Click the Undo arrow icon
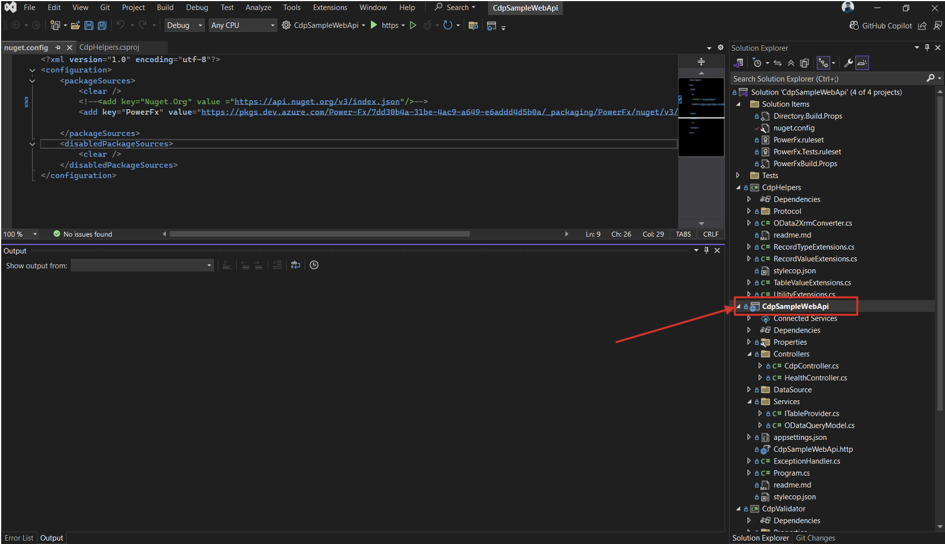 coord(120,25)
